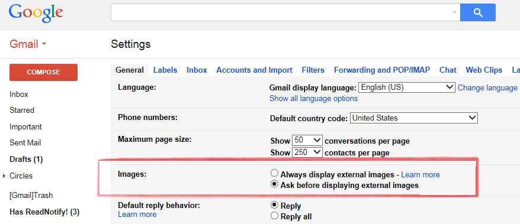Image resolution: width=520 pixels, height=224 pixels.
Task: Switch to the Labels settings tab
Action: click(165, 70)
